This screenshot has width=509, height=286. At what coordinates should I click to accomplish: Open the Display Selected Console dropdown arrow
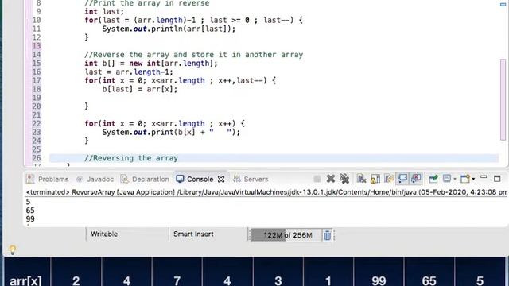tap(455, 179)
